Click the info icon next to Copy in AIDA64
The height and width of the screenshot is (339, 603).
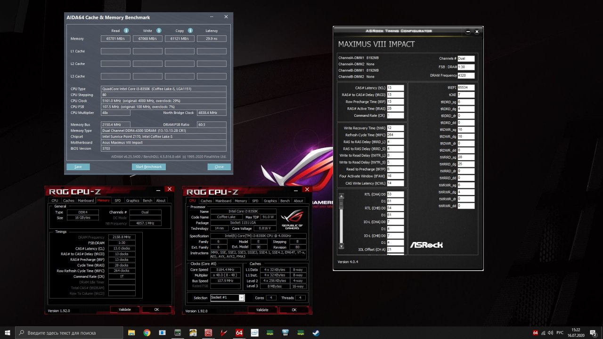point(190,31)
